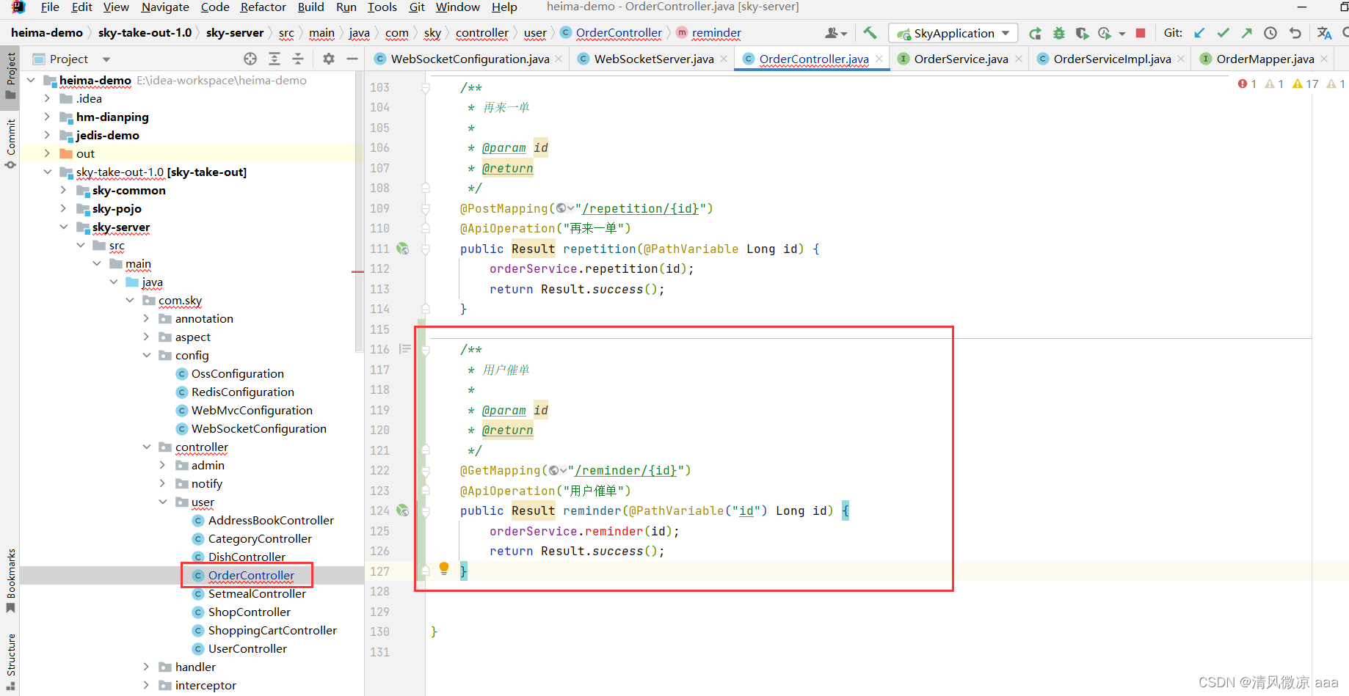This screenshot has width=1349, height=696.
Task: Open the user account icon dropdown
Action: point(835,33)
